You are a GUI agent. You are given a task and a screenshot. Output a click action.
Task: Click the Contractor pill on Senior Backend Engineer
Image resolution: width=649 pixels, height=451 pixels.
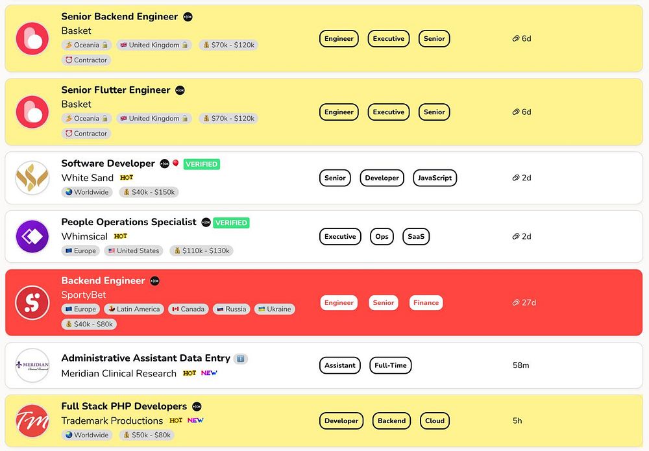pyautogui.click(x=86, y=60)
